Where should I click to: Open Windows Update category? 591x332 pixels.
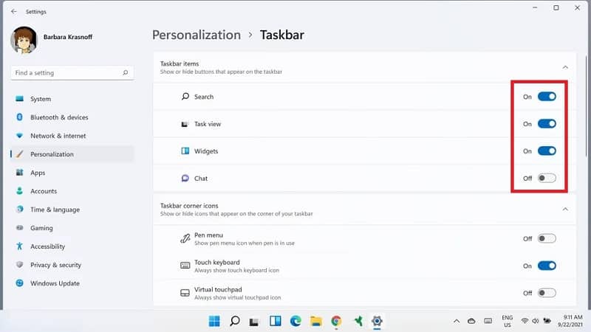(x=72, y=283)
